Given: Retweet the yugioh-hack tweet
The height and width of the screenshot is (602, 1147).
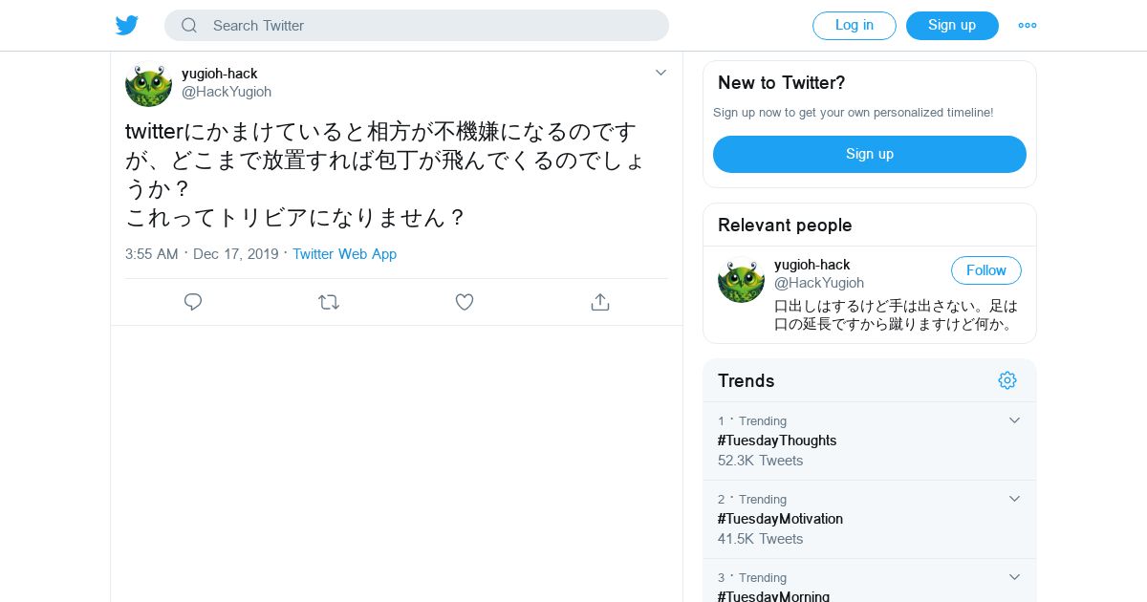Looking at the screenshot, I should (329, 302).
